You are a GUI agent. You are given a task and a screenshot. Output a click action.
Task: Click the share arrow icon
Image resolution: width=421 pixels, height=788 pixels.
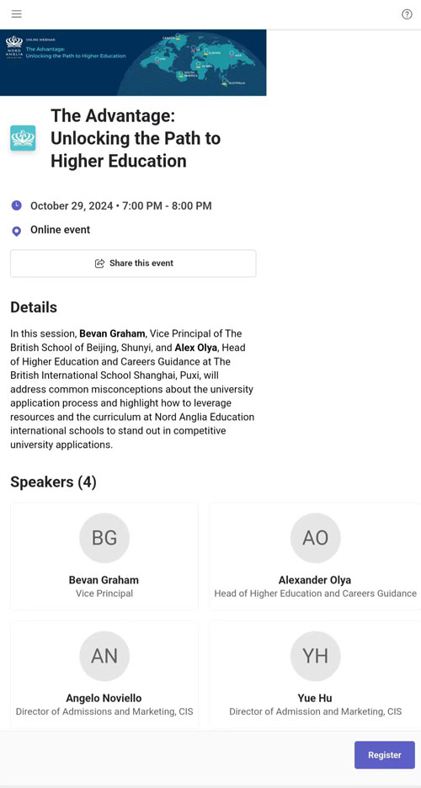pyautogui.click(x=99, y=264)
